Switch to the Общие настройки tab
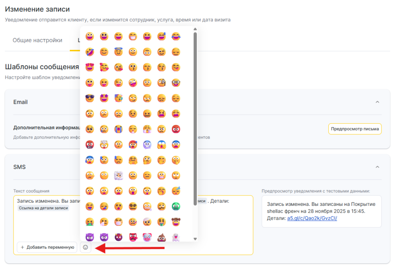The width and height of the screenshot is (395, 268). (x=37, y=41)
